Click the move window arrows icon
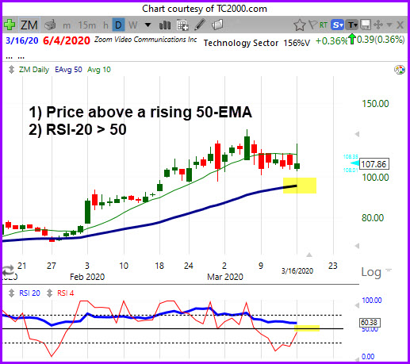 378,25
